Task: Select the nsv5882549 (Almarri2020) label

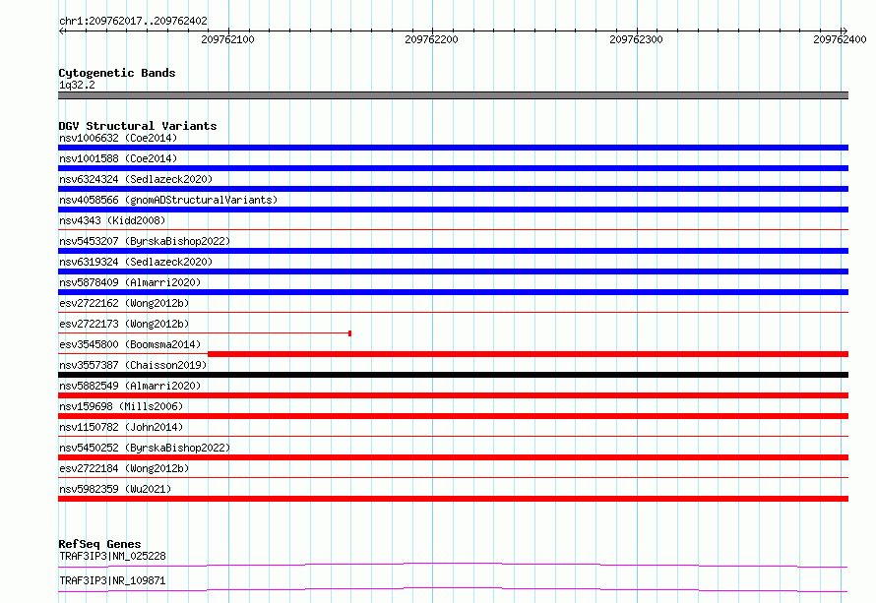Action: coord(130,386)
